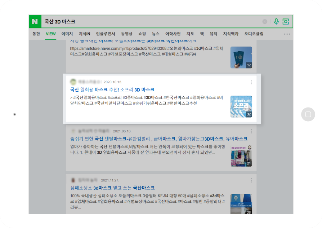Click the date 2021.11.27.
This screenshot has width=322, height=228.
click(110, 180)
